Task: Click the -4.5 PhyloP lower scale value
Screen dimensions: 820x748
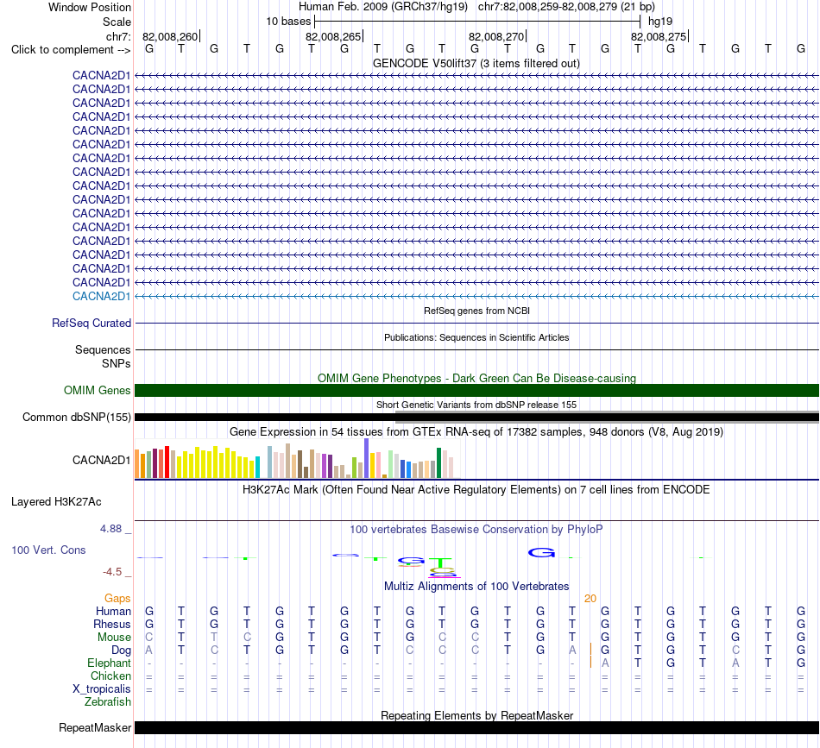Action: click(x=112, y=572)
